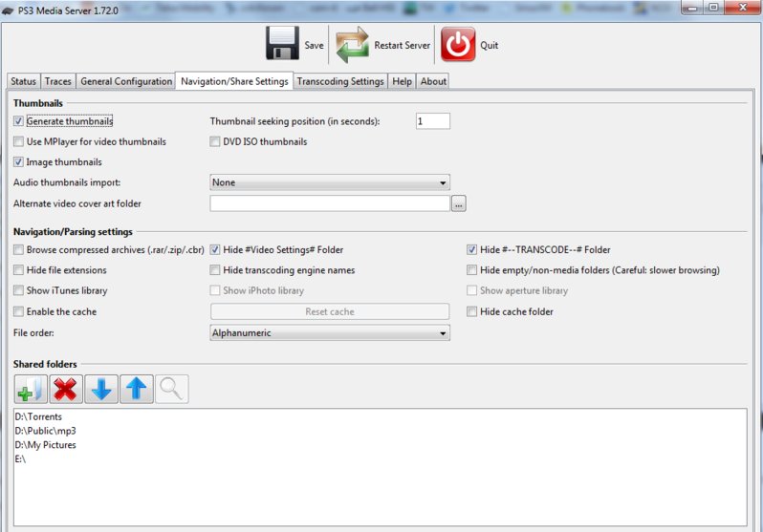Viewport: 763px width, 532px height.
Task: Select D:\Torrents shared folder
Action: coord(38,416)
